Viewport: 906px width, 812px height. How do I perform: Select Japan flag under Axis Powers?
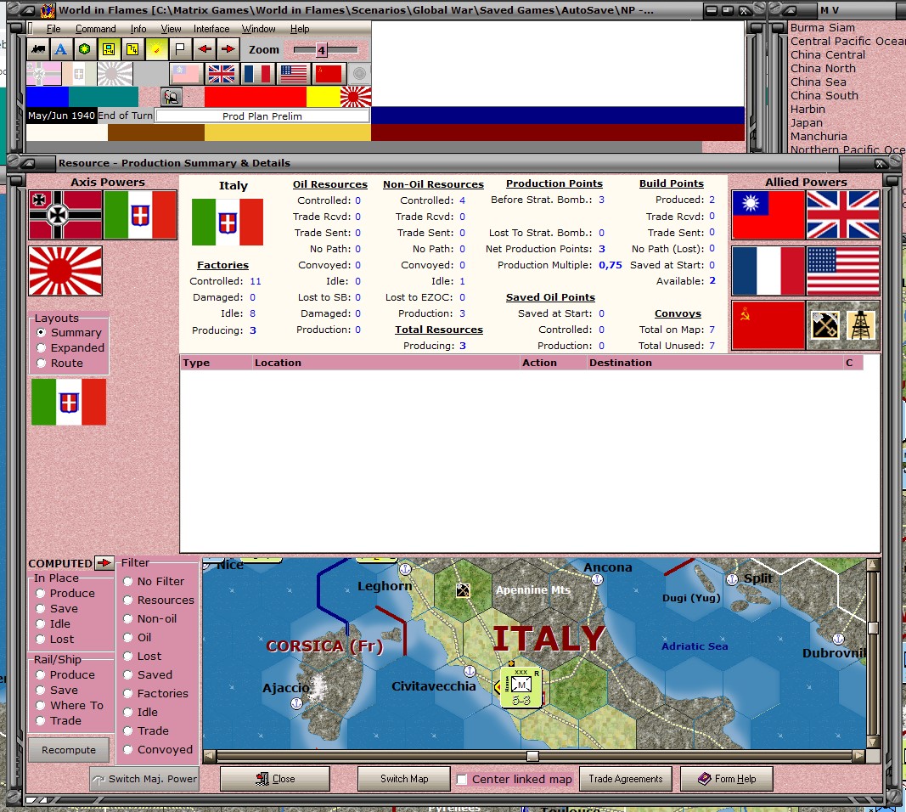65,270
